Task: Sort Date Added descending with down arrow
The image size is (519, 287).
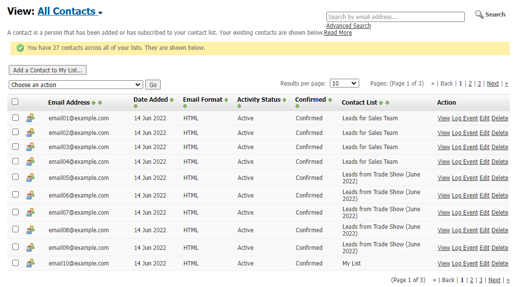Action: (x=136, y=106)
